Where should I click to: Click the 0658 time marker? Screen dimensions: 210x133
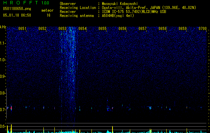(x=163, y=29)
